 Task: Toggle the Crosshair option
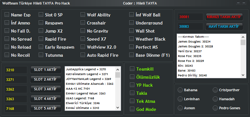[83, 23]
